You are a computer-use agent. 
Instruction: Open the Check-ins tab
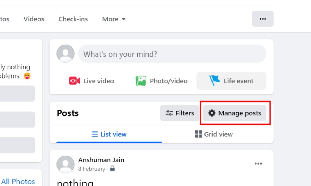73,19
